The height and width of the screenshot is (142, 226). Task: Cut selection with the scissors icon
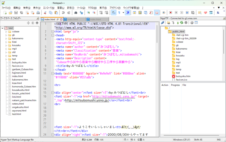(x=45, y=13)
